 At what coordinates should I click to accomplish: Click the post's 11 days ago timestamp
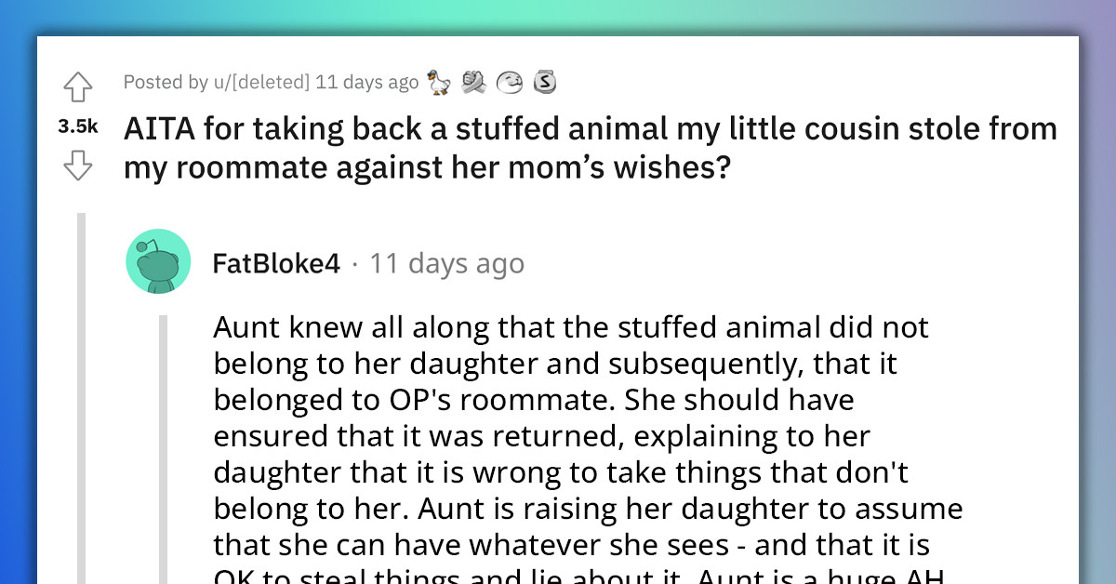coord(370,82)
